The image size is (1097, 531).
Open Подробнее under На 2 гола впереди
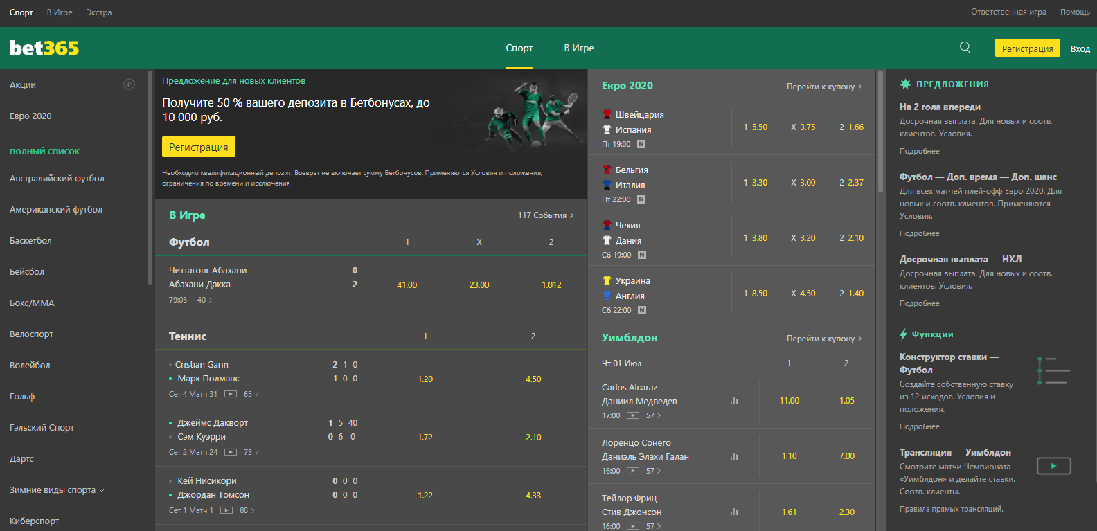[920, 151]
